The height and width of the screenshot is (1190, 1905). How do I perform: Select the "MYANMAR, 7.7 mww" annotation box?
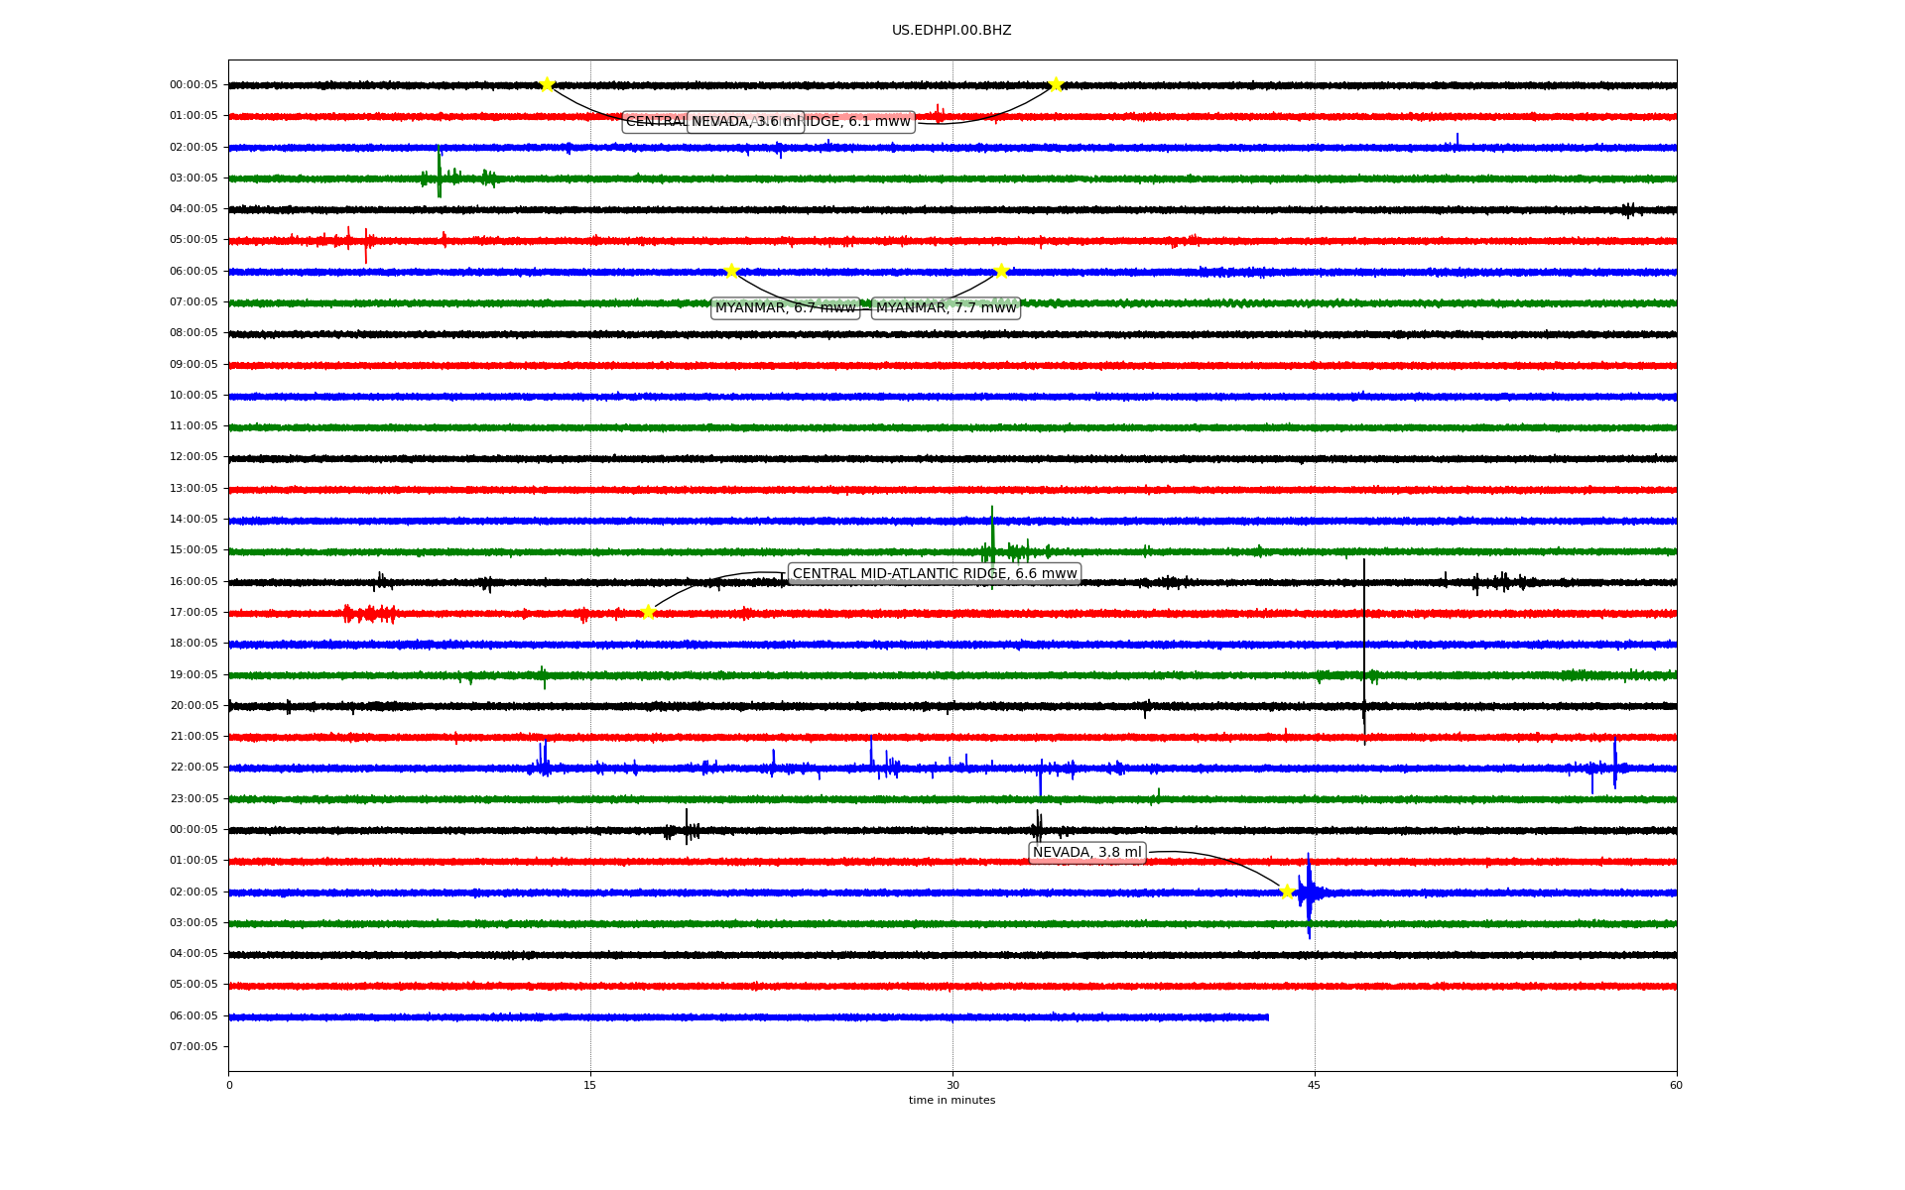tap(946, 308)
